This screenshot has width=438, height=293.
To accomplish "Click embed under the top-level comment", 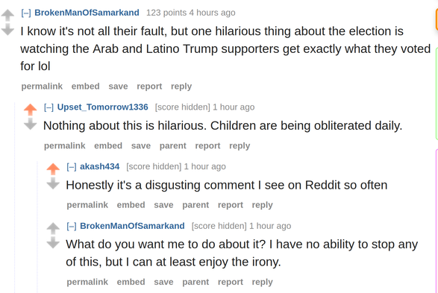I will pyautogui.click(x=86, y=86).
